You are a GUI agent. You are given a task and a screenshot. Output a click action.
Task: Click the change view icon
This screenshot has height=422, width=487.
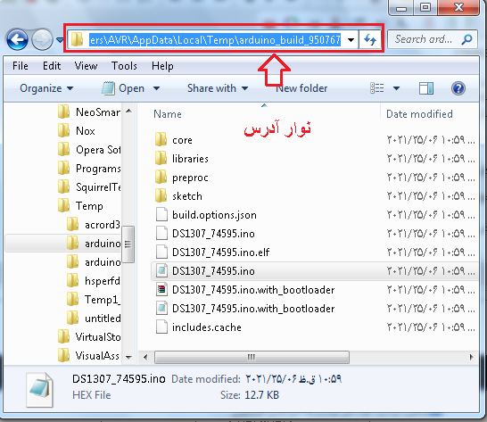point(377,88)
